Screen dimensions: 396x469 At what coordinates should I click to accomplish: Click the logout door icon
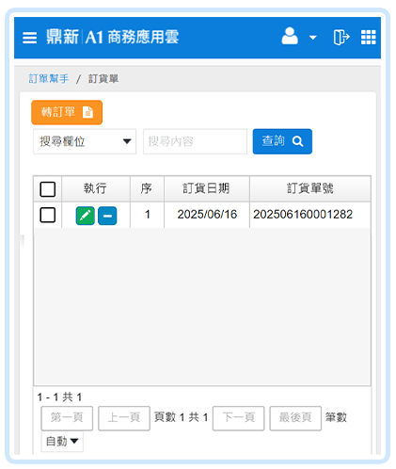point(341,37)
